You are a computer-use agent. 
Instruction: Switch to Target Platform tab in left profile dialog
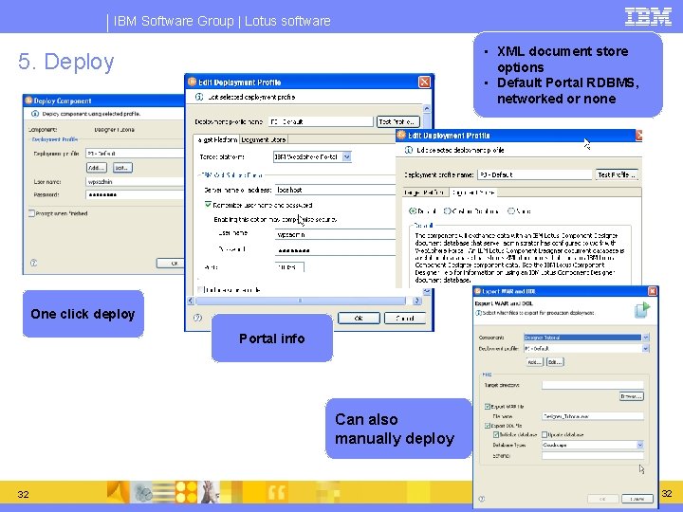217,139
